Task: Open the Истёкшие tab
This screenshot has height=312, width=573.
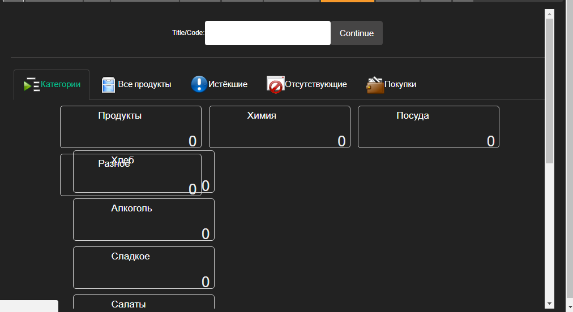Action: coord(219,85)
